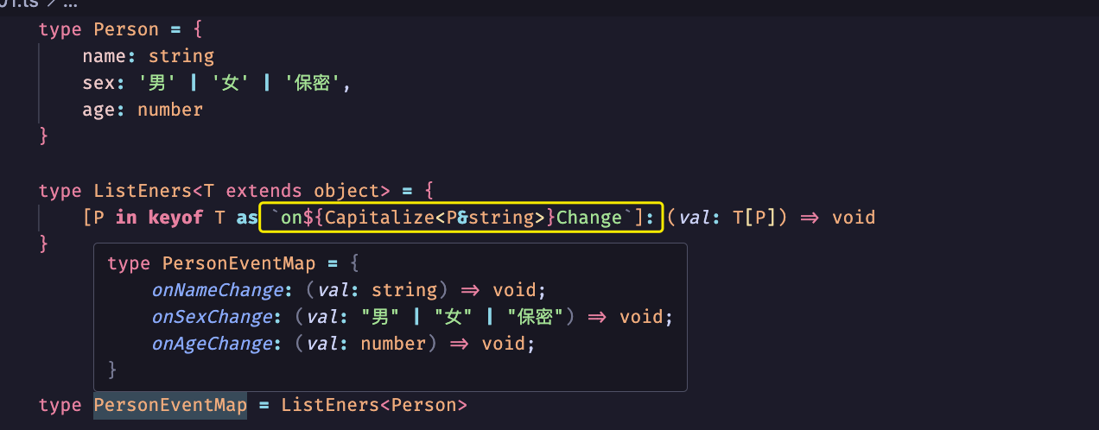Click the breadcrumb ellipsis at top

click(69, 4)
